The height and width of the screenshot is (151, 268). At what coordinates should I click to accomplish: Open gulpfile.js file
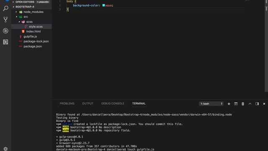[30, 36]
